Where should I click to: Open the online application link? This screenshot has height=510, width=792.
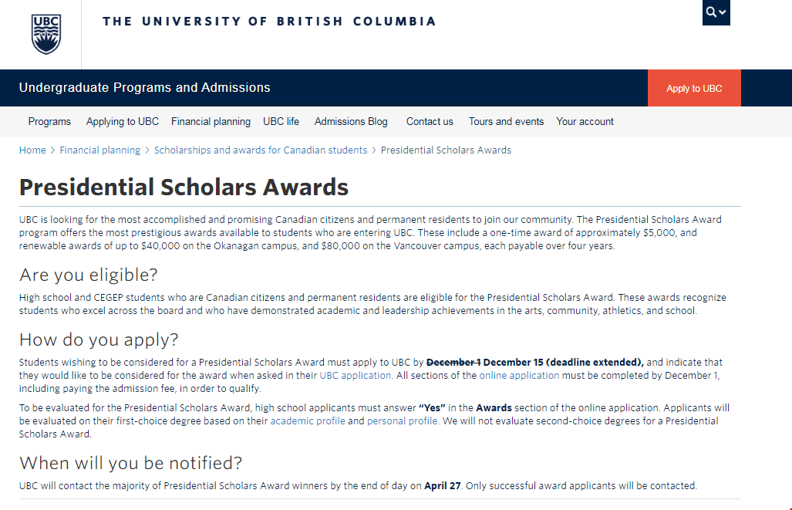(x=519, y=376)
